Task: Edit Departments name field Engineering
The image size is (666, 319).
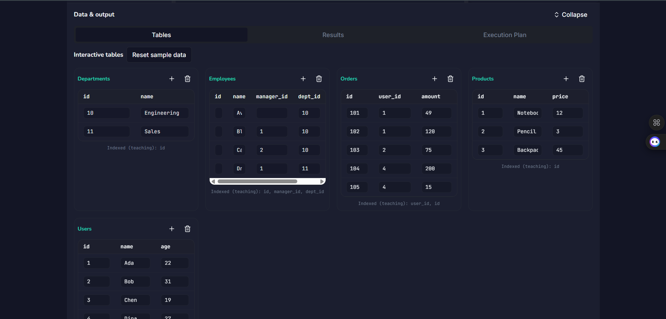Action: tap(165, 113)
